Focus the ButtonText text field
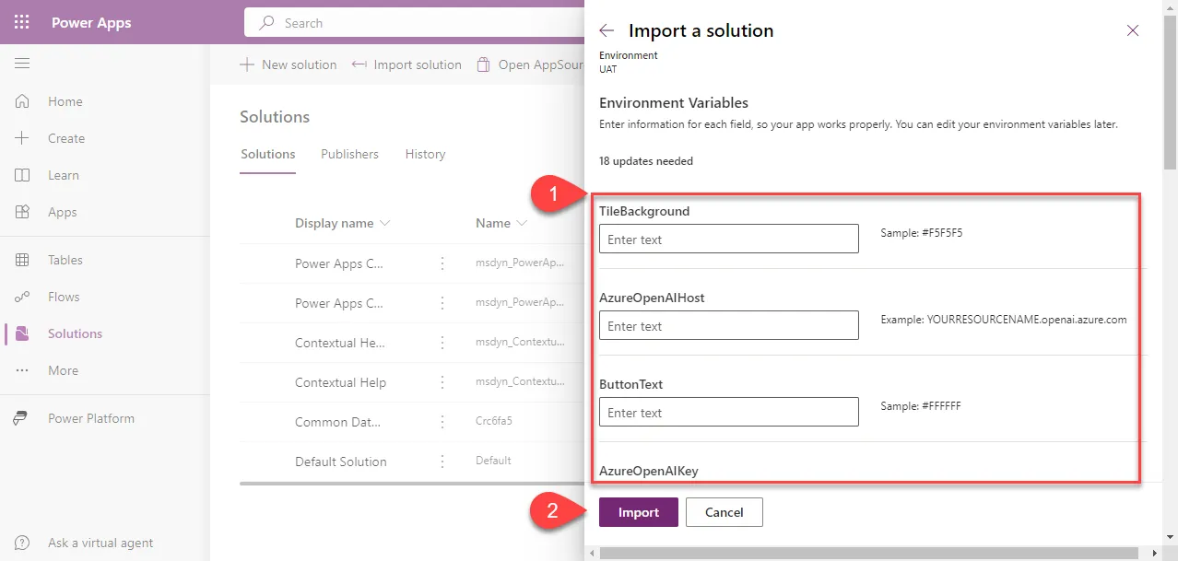1178x561 pixels. coord(729,413)
